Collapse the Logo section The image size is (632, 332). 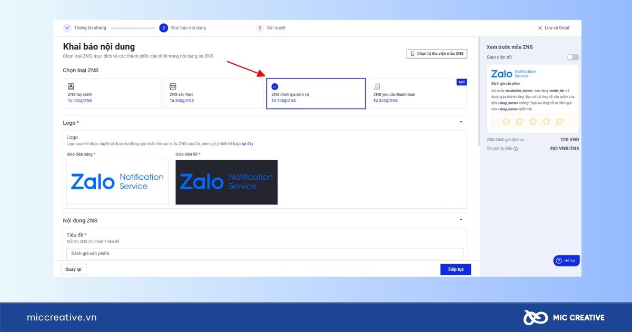pos(461,122)
